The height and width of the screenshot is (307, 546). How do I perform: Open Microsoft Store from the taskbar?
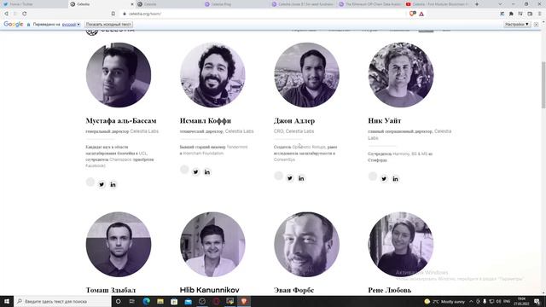coord(174,301)
